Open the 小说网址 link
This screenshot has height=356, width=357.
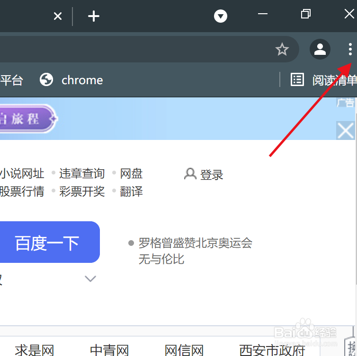tap(22, 174)
